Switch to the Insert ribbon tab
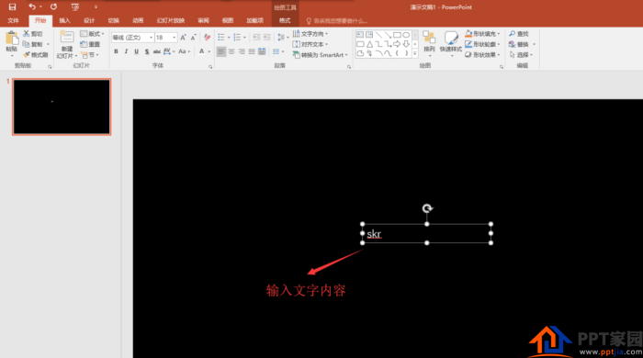This screenshot has width=643, height=358. pyautogui.click(x=64, y=20)
